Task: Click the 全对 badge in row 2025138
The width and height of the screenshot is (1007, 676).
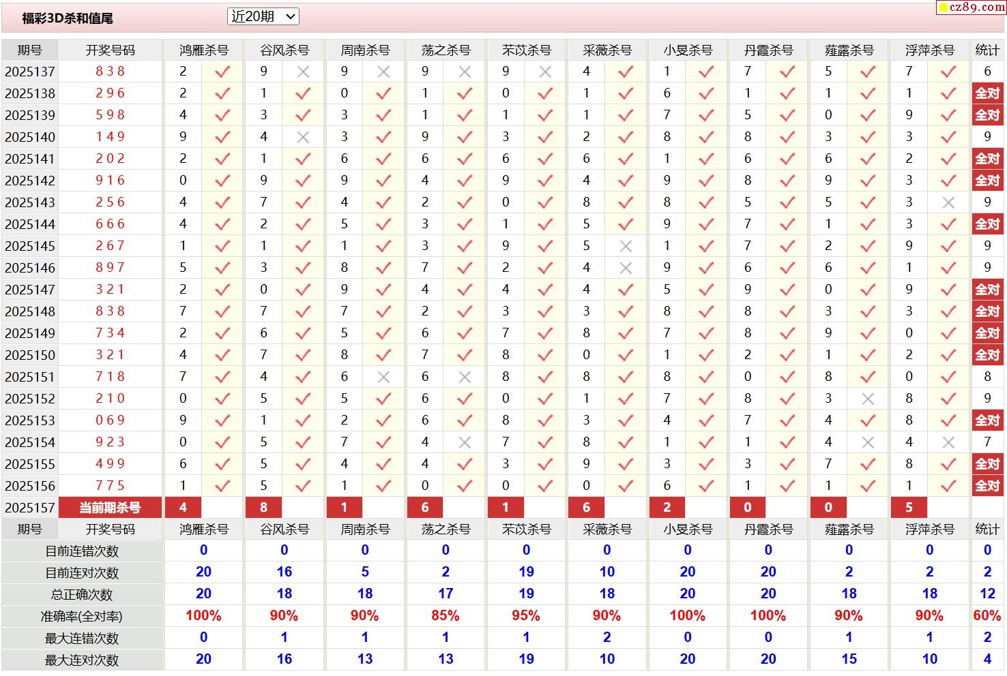Action: pyautogui.click(x=987, y=93)
